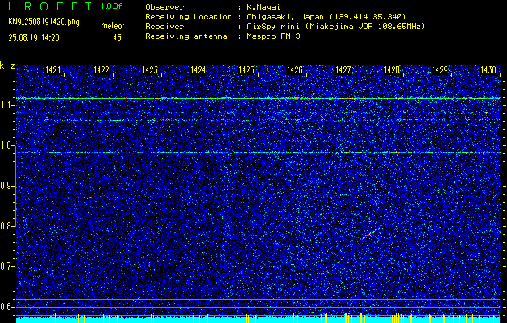The height and width of the screenshot is (323, 507).
Task: Click the 1423 time marker
Action: (x=150, y=69)
